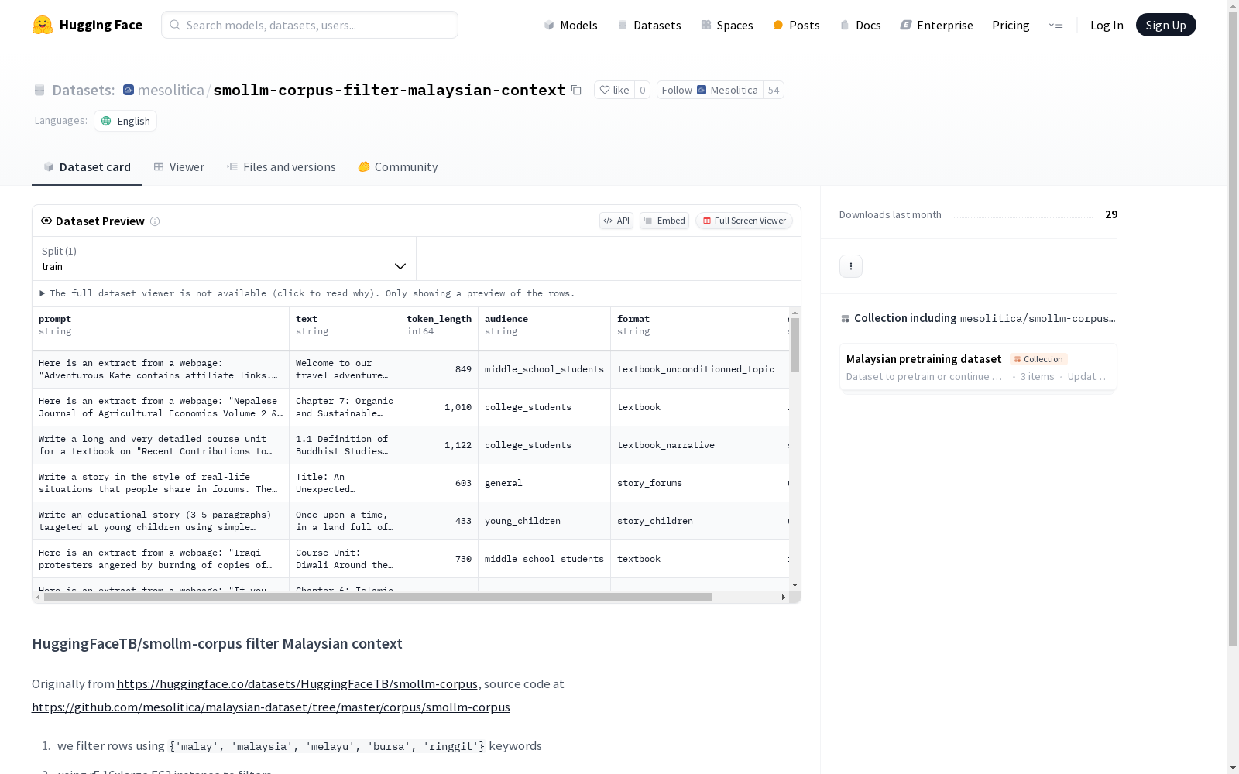Click the Embed button
Screen dimensions: 1239x774
pyautogui.click(x=664, y=221)
